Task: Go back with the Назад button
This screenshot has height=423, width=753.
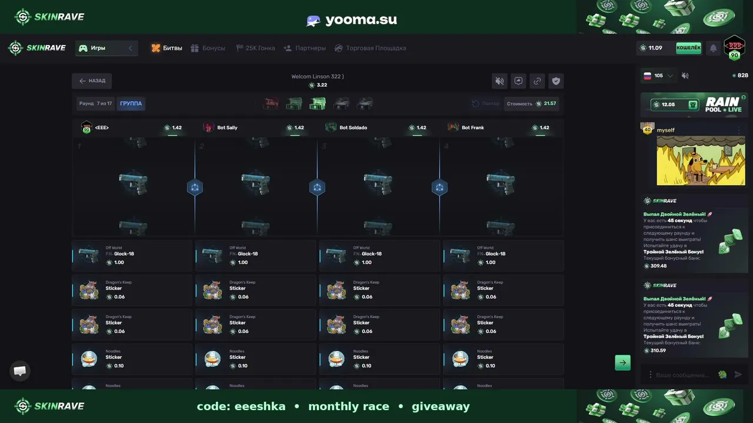Action: tap(92, 81)
